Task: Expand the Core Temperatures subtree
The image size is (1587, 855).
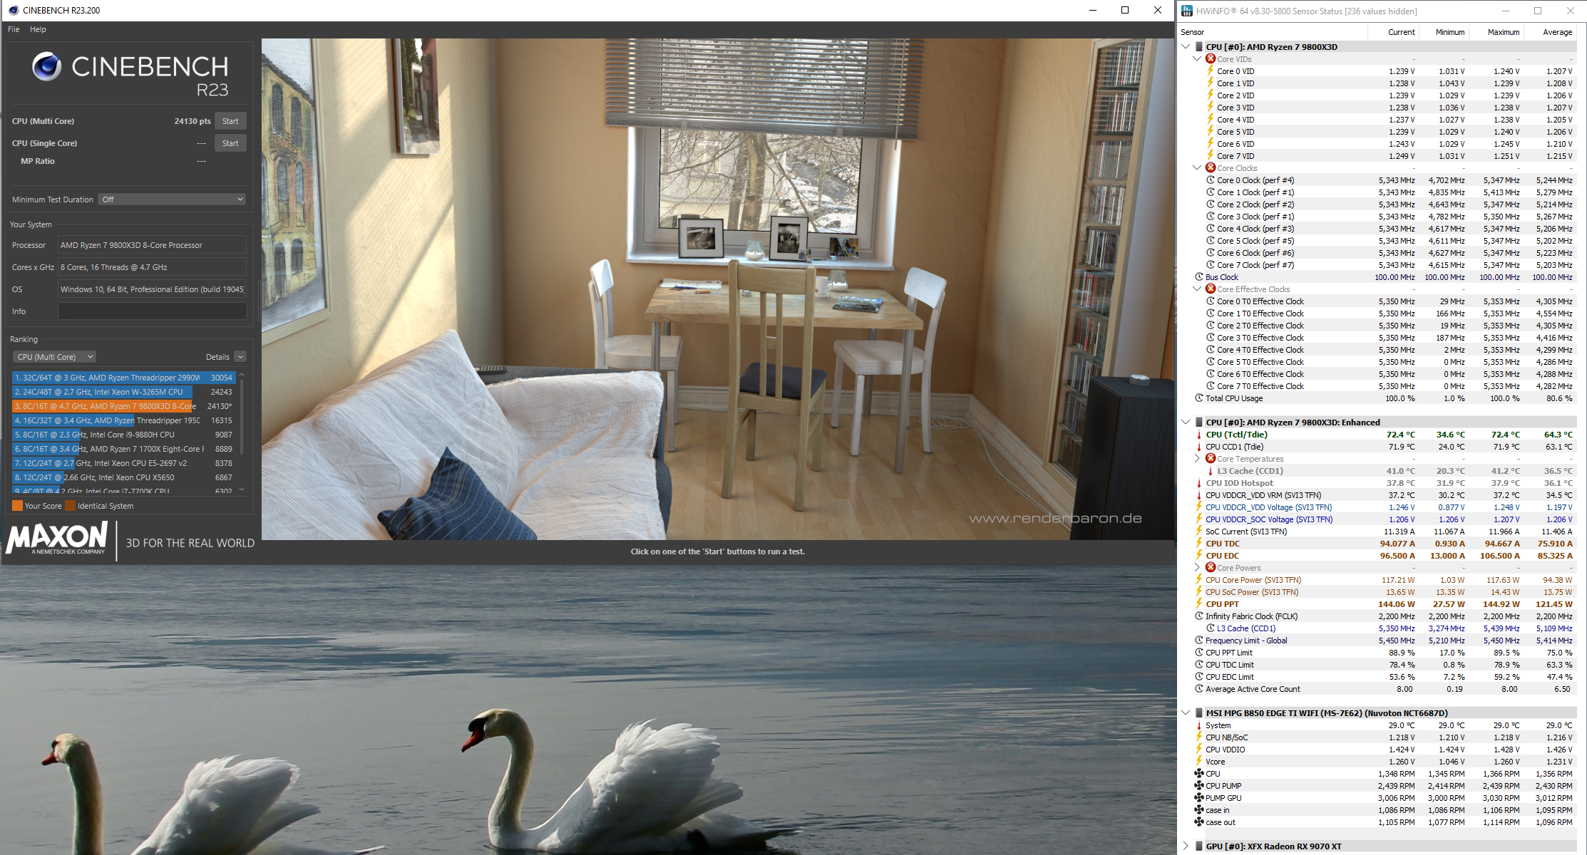Action: tap(1197, 459)
